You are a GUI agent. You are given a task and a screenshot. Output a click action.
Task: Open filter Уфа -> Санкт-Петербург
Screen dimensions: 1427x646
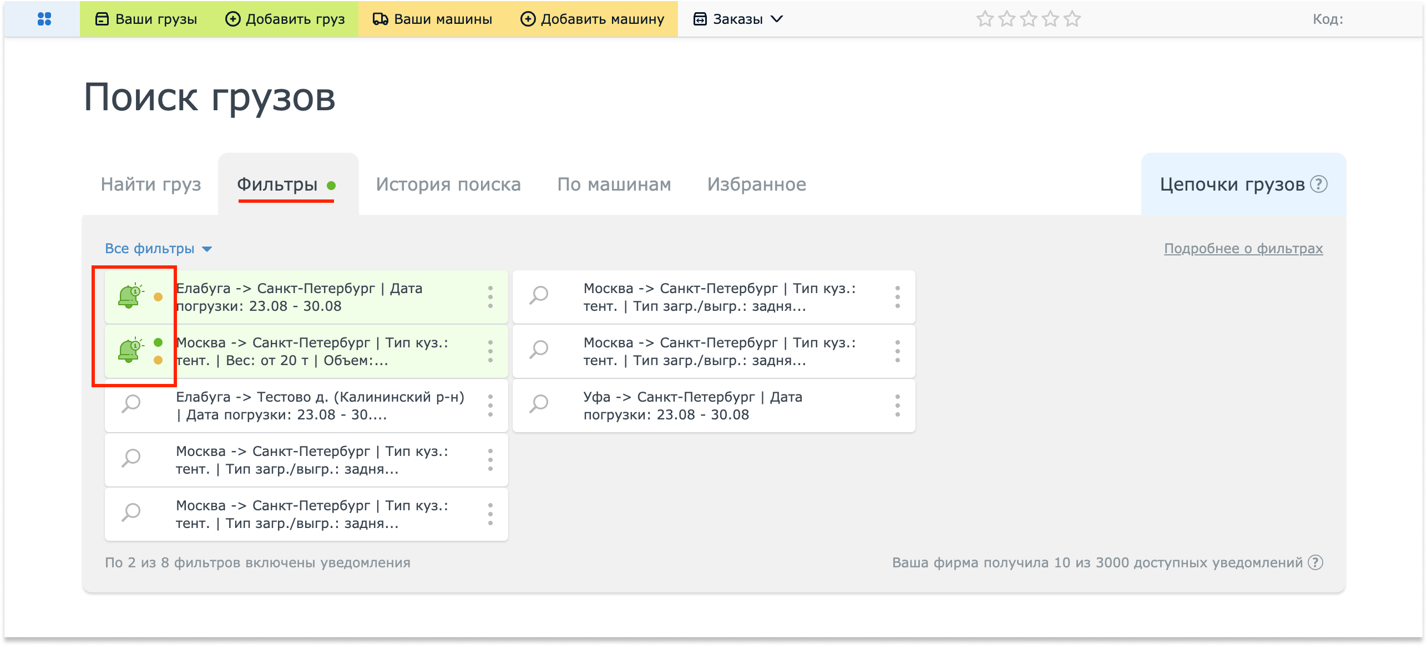714,406
